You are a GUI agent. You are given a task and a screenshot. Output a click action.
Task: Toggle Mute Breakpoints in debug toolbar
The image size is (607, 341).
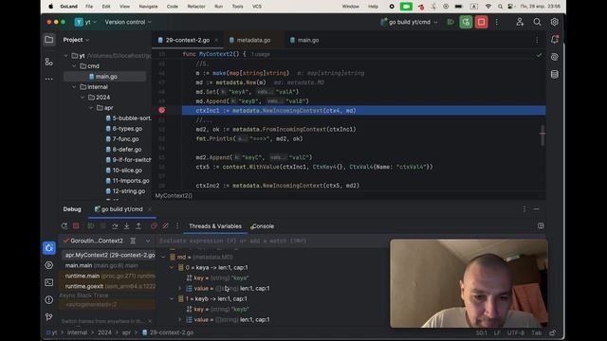tap(165, 225)
